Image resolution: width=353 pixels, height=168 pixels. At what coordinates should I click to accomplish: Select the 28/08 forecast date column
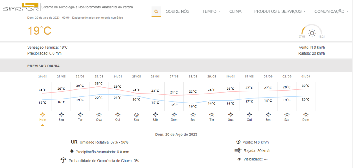(193, 77)
